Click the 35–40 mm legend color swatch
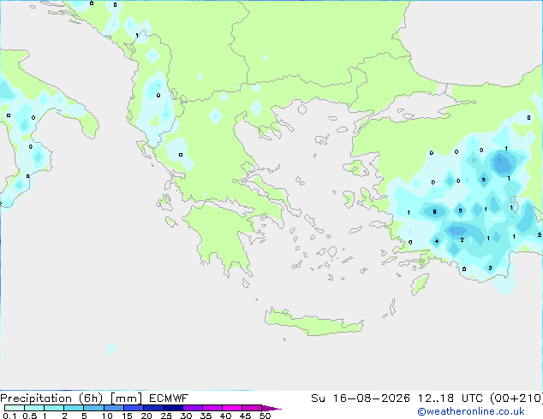 212,408
